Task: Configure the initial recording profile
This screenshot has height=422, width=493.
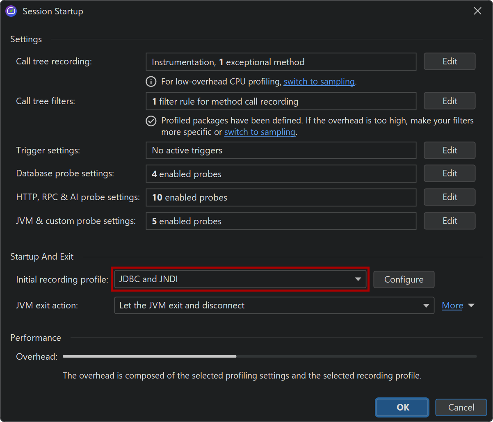Action: (404, 280)
